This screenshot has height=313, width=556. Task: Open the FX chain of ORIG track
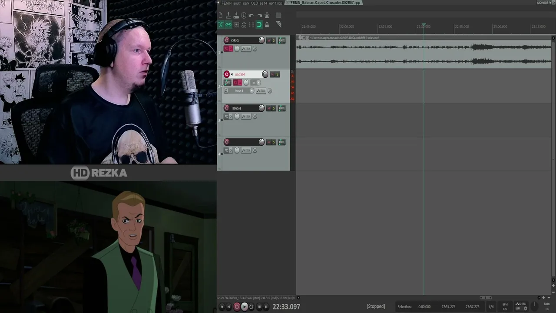tap(226, 49)
